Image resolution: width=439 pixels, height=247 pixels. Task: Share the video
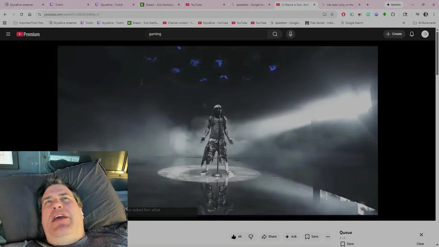click(x=269, y=236)
